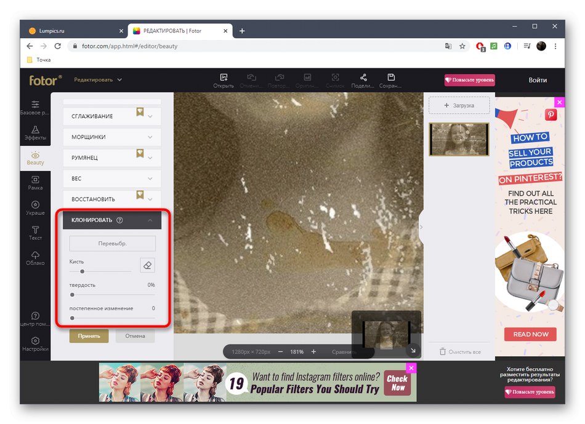Screen dimensions: 585x424
Task: Open a new browser tab
Action: coord(242,31)
